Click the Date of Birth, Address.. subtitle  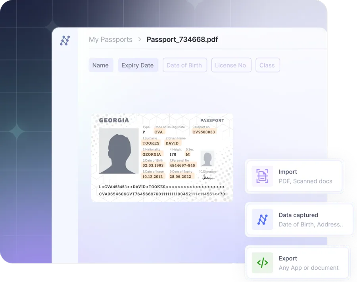point(311,224)
